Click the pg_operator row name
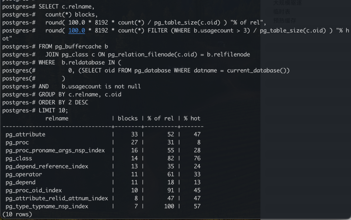The width and height of the screenshot is (351, 220). coord(24,175)
